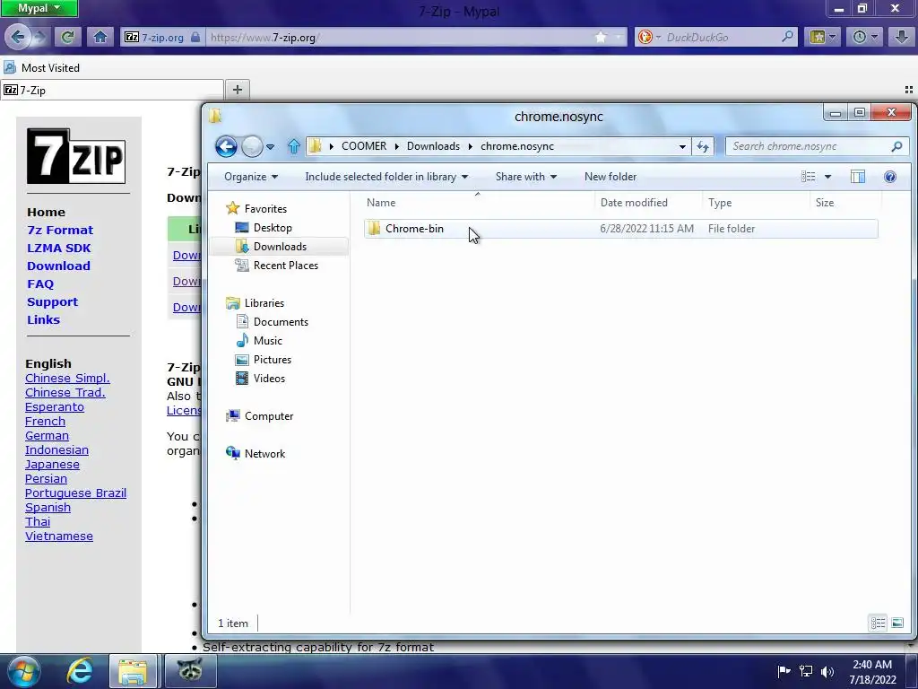Refresh the Explorer folder view
Viewport: 918px width, 689px height.
pos(703,146)
